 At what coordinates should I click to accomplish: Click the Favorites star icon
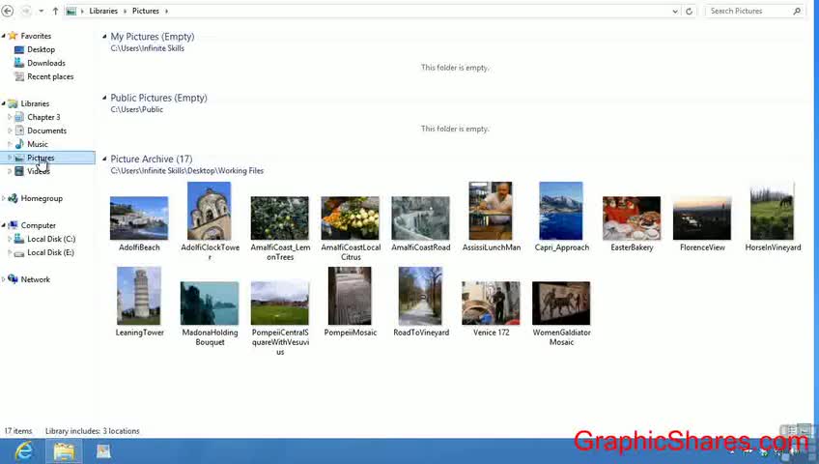[14, 36]
